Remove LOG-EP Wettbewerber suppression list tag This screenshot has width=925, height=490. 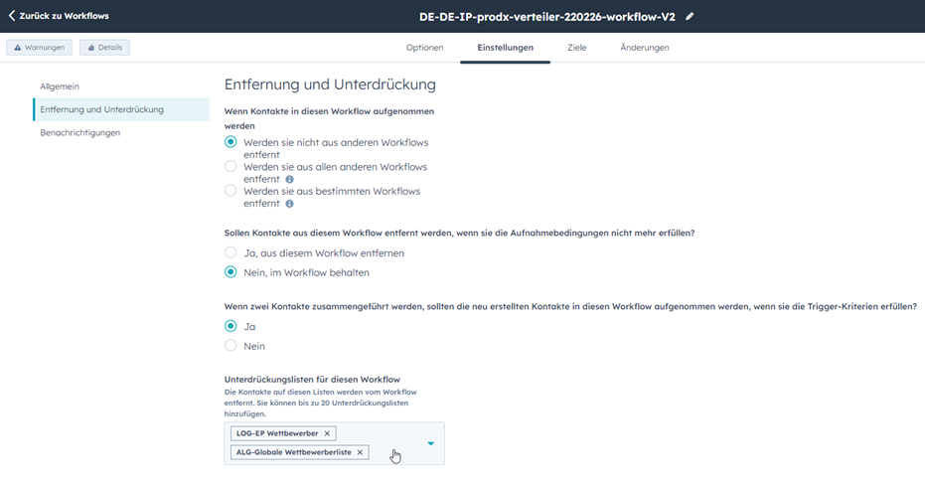pos(328,433)
